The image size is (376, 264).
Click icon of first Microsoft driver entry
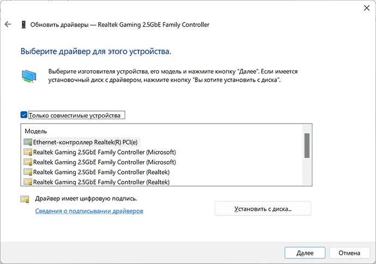pos(28,152)
